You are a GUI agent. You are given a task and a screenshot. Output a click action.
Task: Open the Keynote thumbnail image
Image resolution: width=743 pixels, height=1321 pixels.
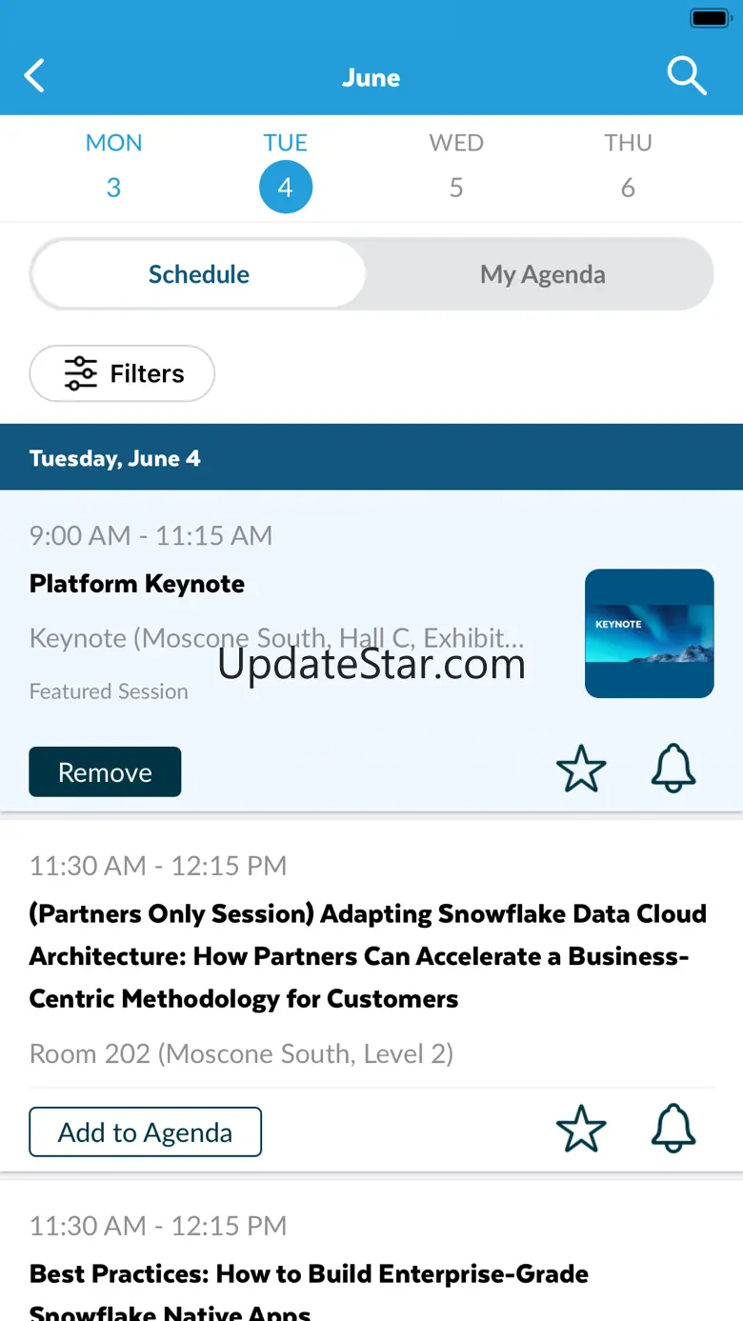click(649, 633)
